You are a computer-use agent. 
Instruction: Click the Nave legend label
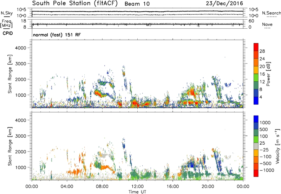(267, 24)
